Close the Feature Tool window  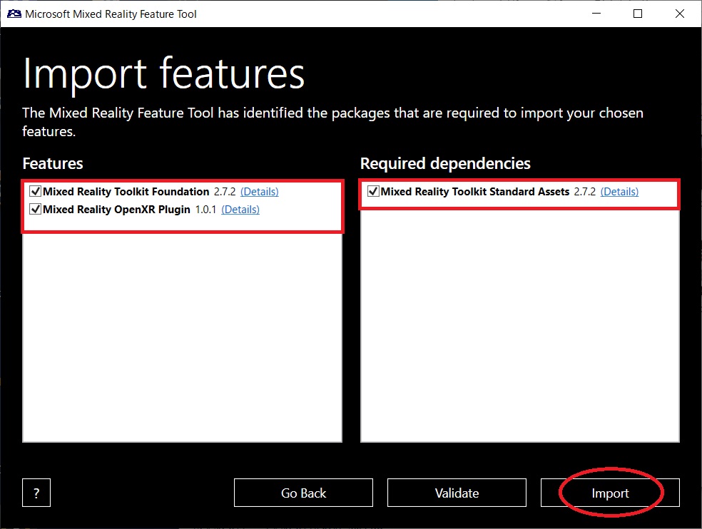pyautogui.click(x=680, y=14)
